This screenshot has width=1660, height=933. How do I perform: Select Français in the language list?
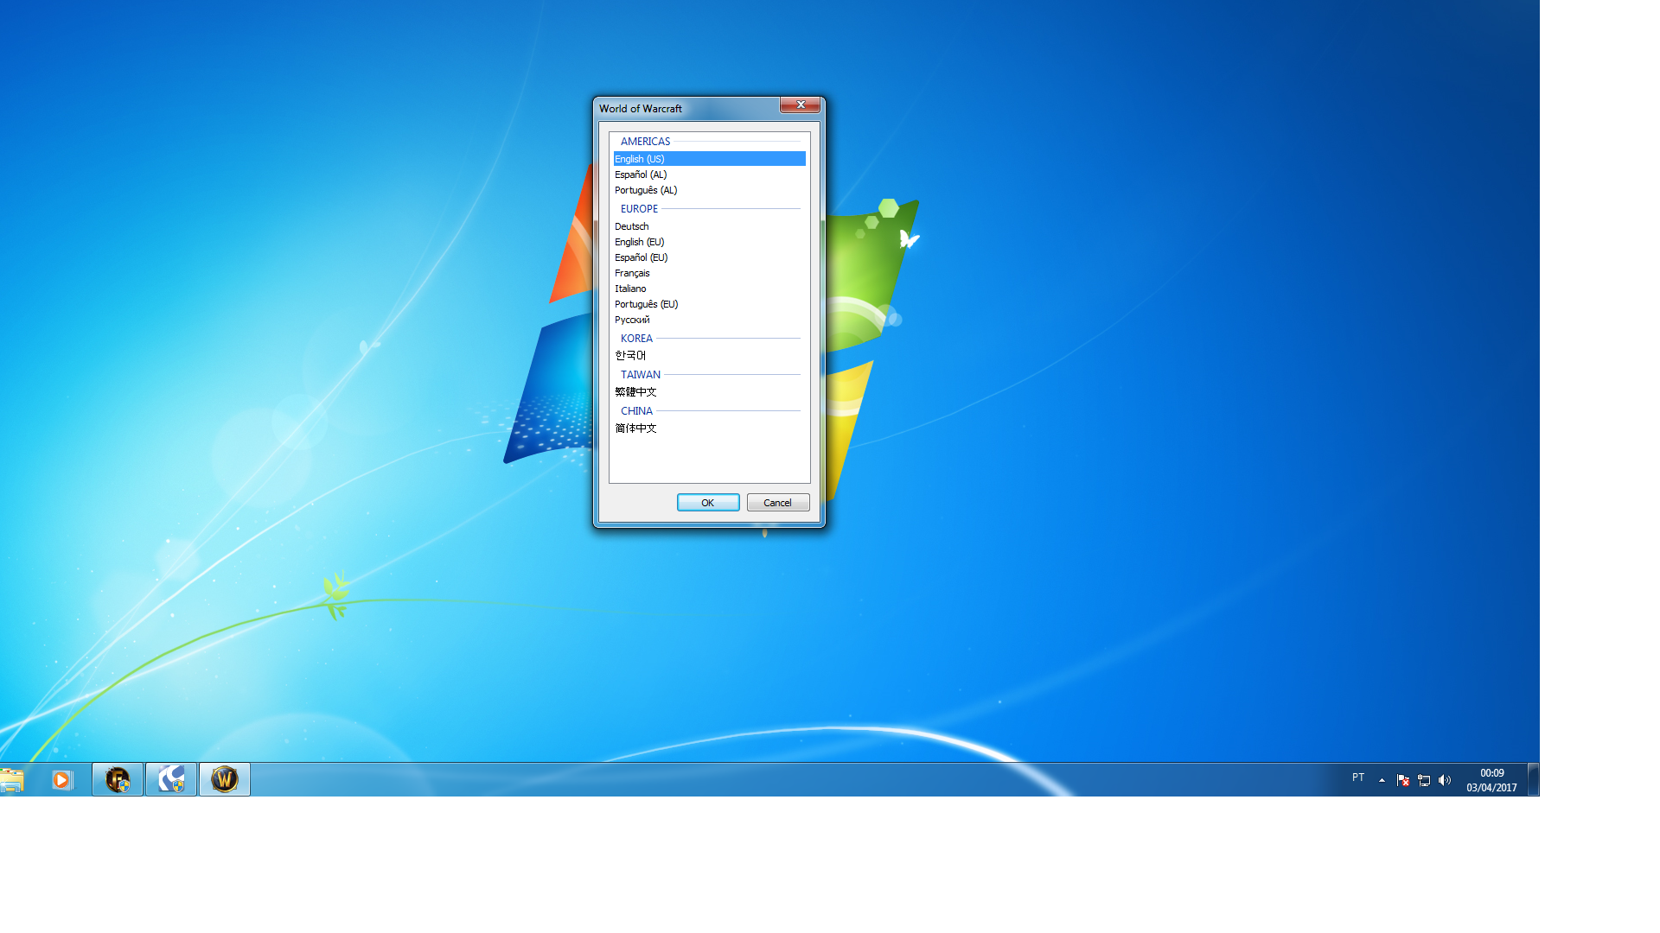coord(710,273)
